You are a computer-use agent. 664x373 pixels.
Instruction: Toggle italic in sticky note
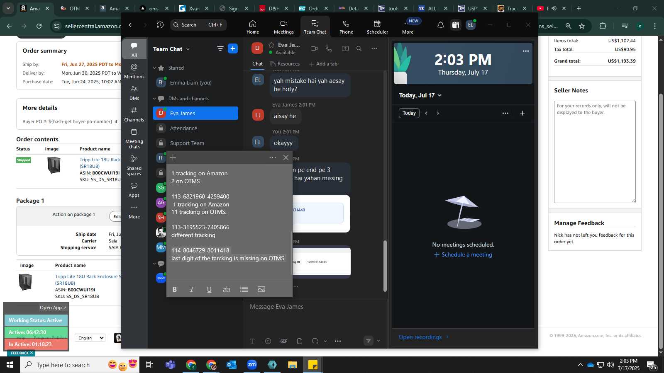coord(192,289)
